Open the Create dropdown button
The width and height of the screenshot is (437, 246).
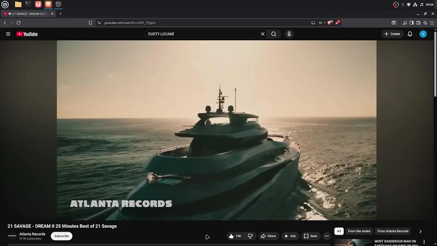(x=392, y=34)
